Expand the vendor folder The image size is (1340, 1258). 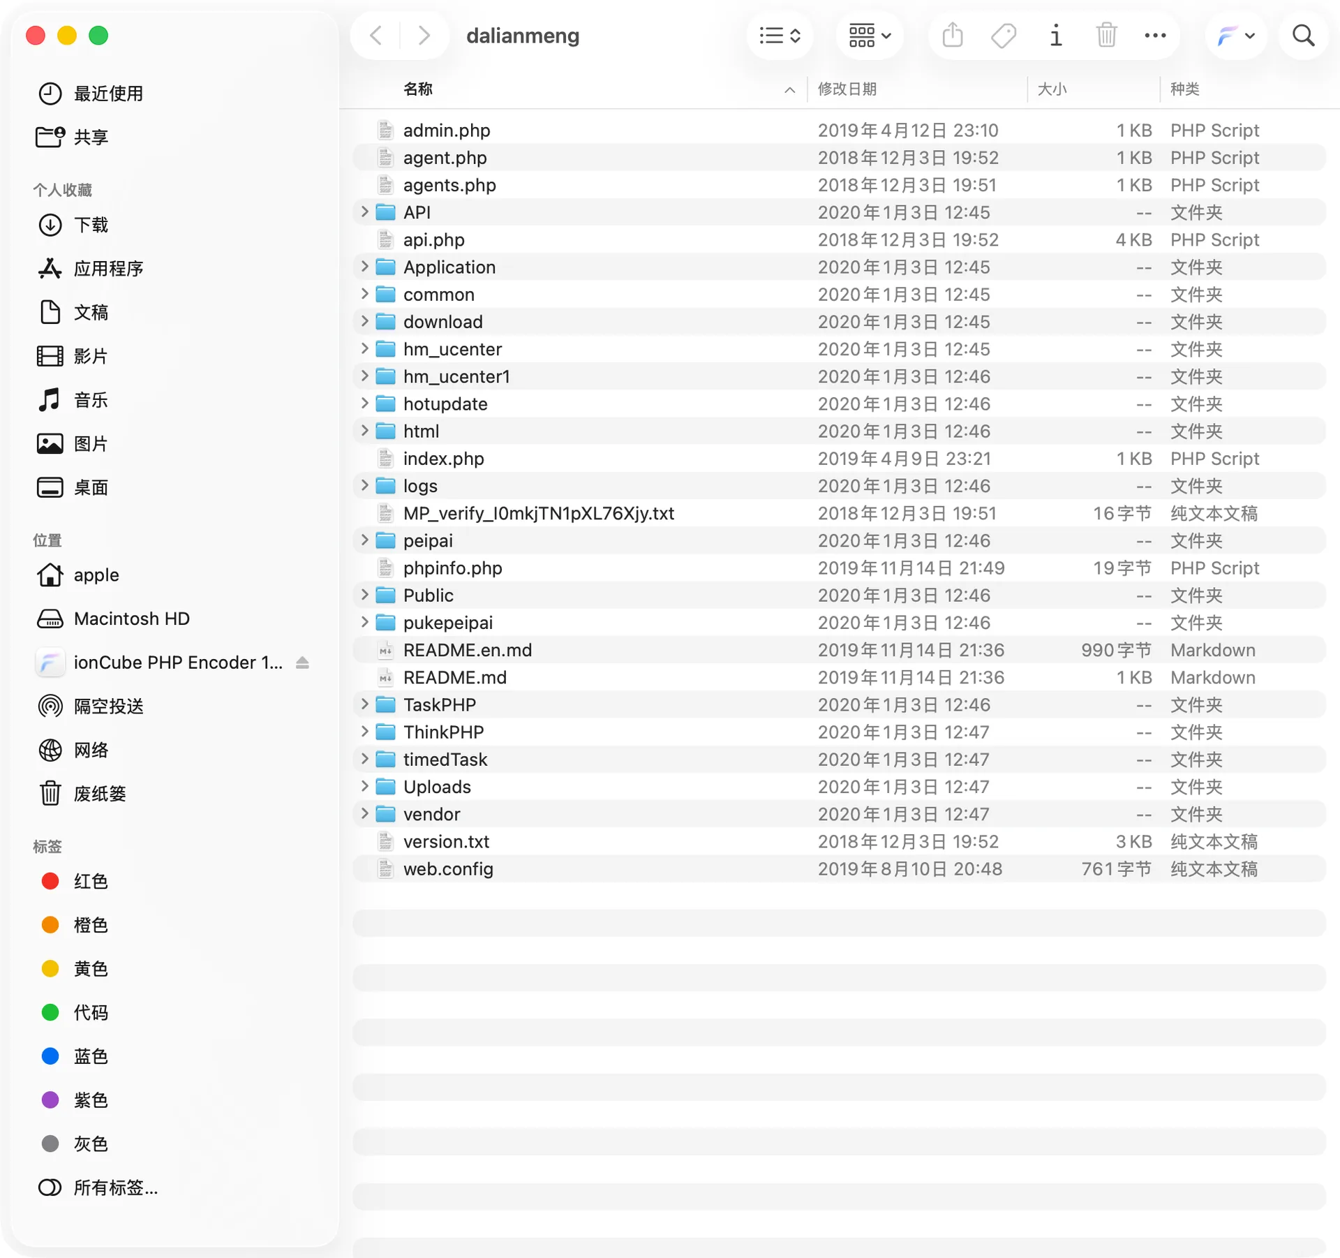(364, 814)
